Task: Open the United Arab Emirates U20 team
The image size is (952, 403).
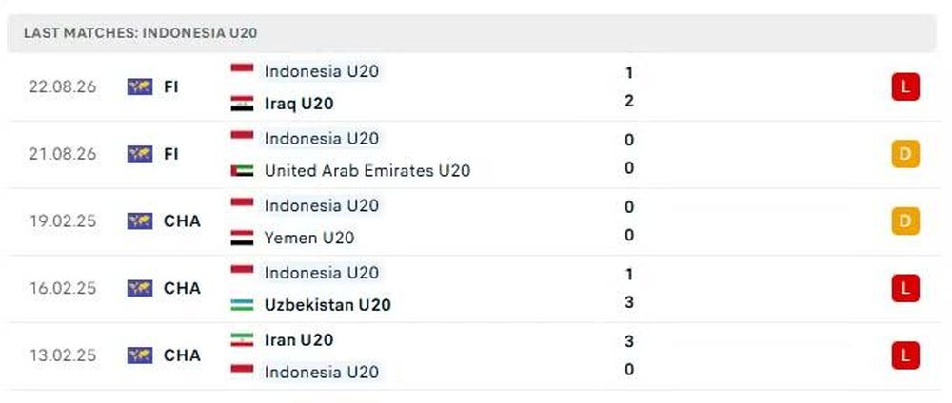Action: coord(367,171)
